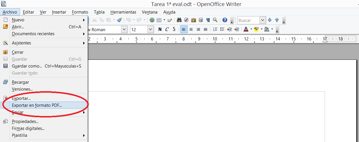Open the font size 12 dropdown

tap(150, 29)
